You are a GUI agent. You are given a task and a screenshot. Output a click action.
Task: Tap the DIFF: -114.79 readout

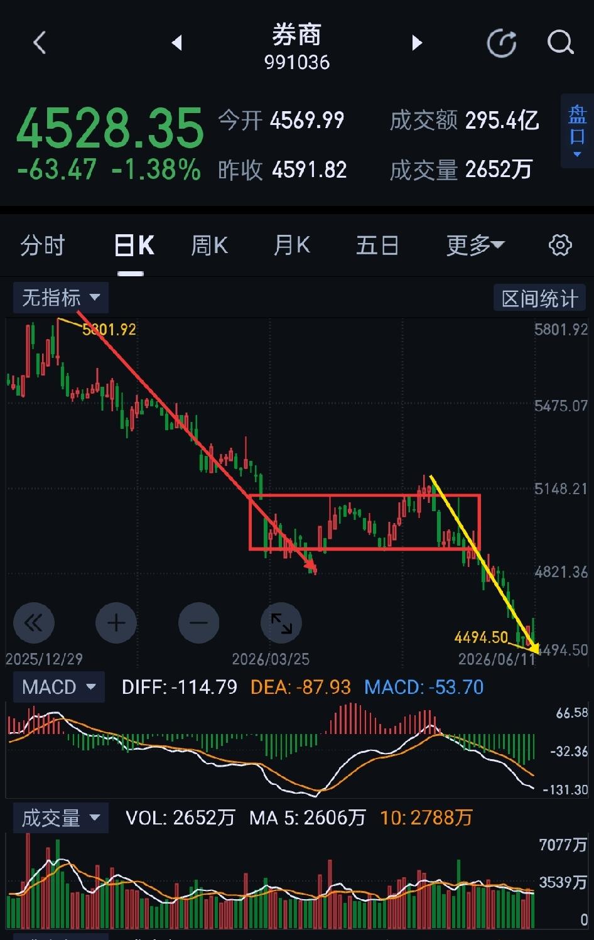tap(180, 687)
